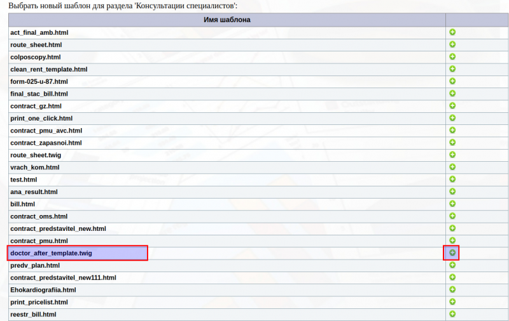Click the plus icon for reestr_bill.html
Viewport: 509px width, 321px height.
point(452,314)
